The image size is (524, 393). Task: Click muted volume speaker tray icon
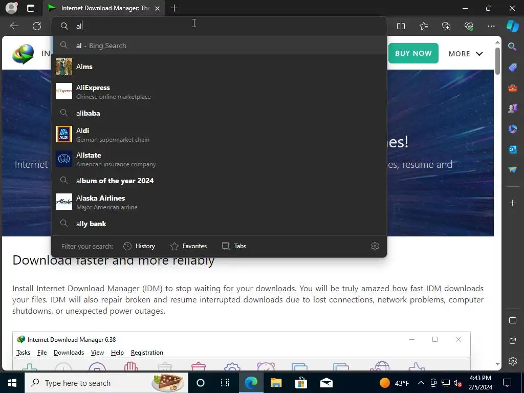458,383
